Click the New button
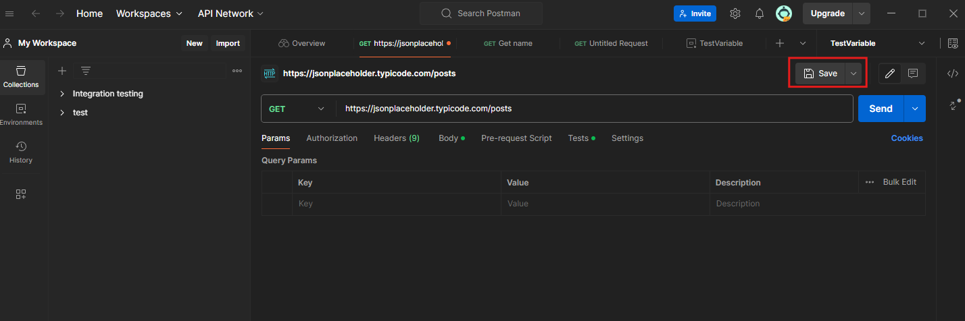This screenshot has height=321, width=965. pyautogui.click(x=194, y=43)
